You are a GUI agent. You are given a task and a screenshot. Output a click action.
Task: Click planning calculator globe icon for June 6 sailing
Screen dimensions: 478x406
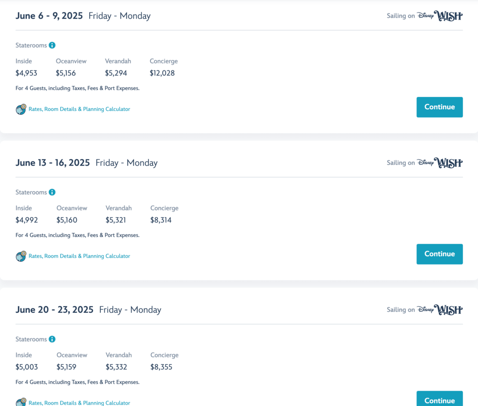21,109
